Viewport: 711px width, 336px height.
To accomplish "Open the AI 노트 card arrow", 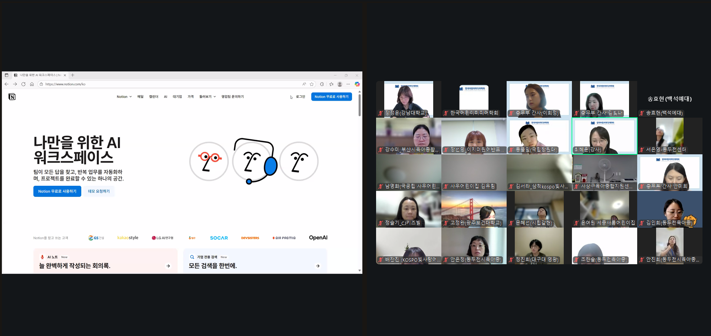I will click(x=168, y=266).
